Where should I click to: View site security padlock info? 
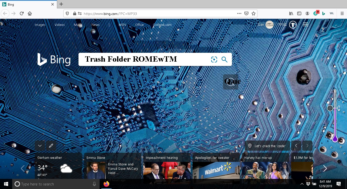tap(74, 13)
